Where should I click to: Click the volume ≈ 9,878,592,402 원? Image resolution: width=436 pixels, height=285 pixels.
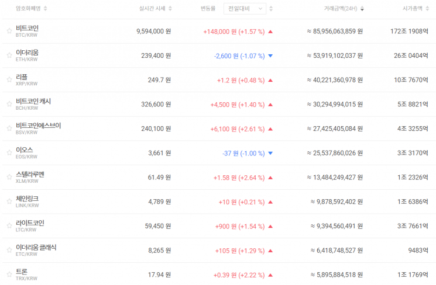click(337, 201)
